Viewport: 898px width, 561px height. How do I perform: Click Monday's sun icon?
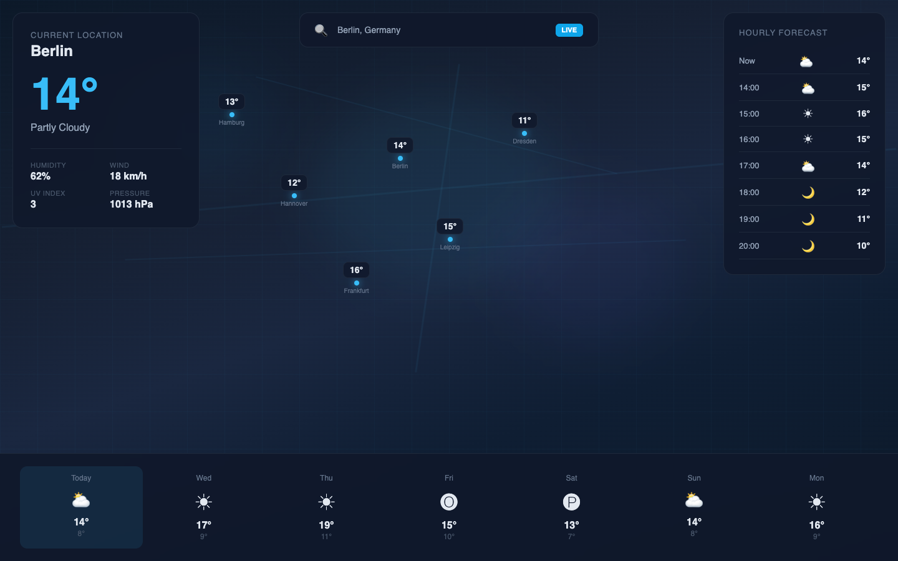click(816, 502)
